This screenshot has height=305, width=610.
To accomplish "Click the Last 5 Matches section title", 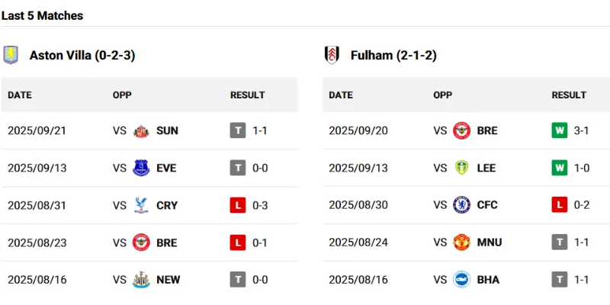I will coord(43,15).
